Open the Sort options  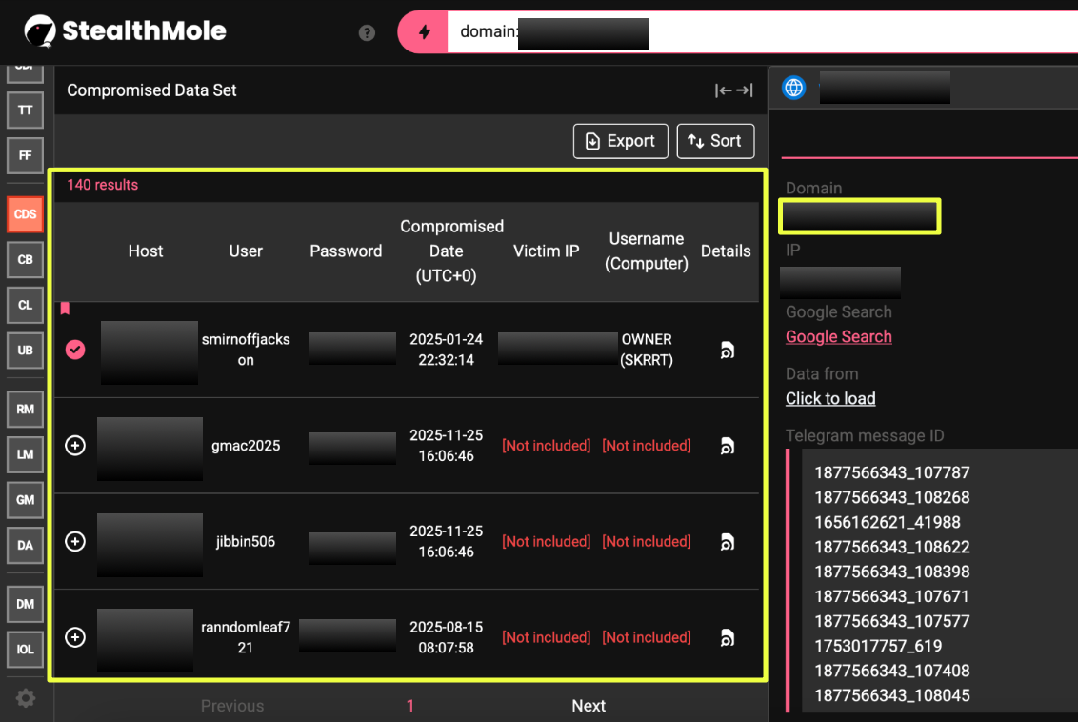pos(715,141)
